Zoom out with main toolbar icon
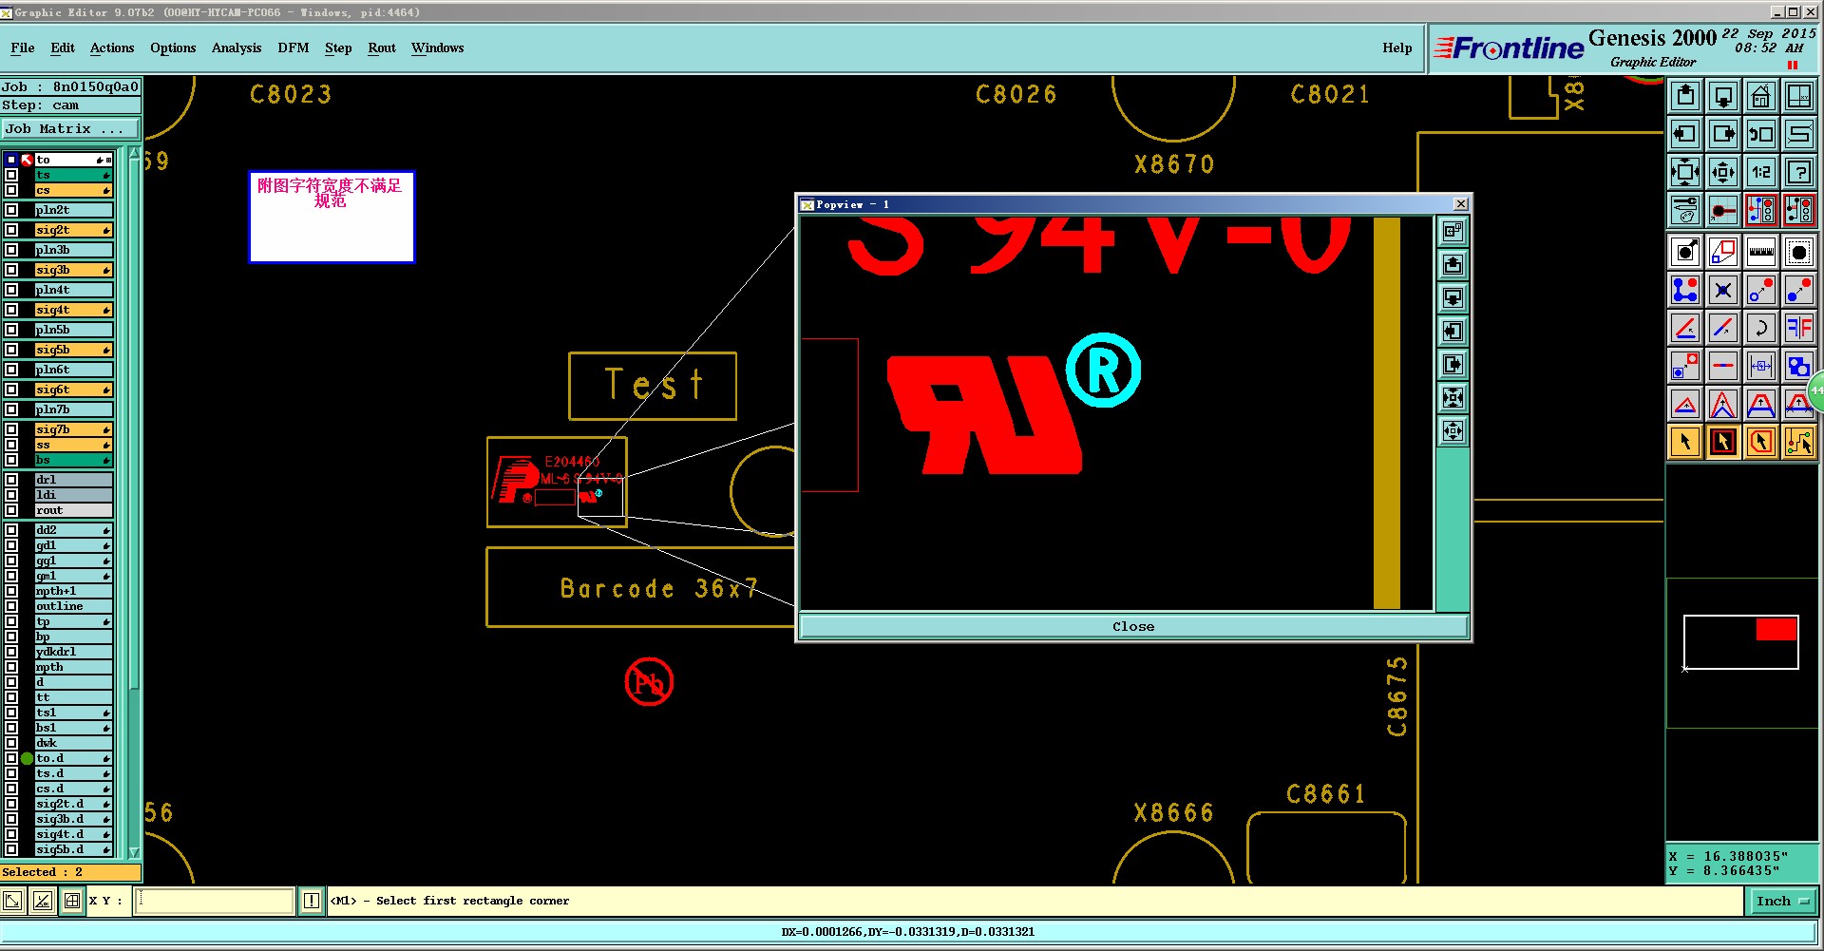This screenshot has width=1824, height=951. pos(1723,172)
